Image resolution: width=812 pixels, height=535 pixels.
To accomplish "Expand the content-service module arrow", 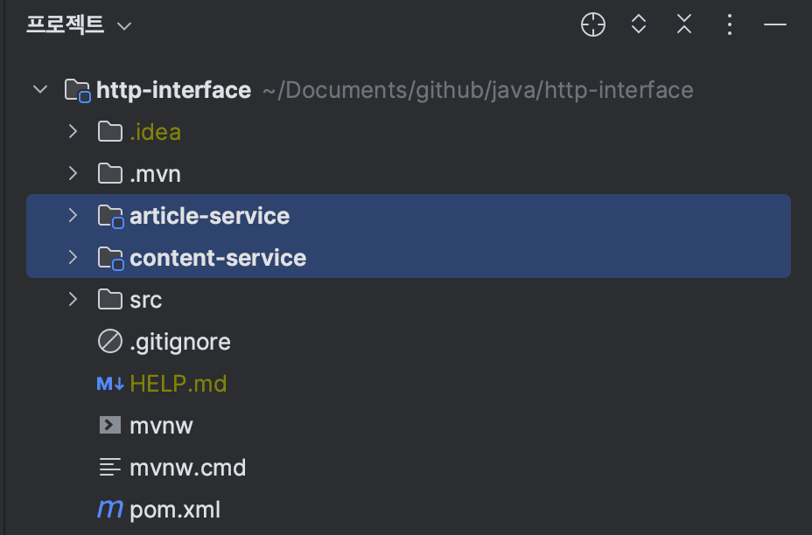I will [73, 258].
